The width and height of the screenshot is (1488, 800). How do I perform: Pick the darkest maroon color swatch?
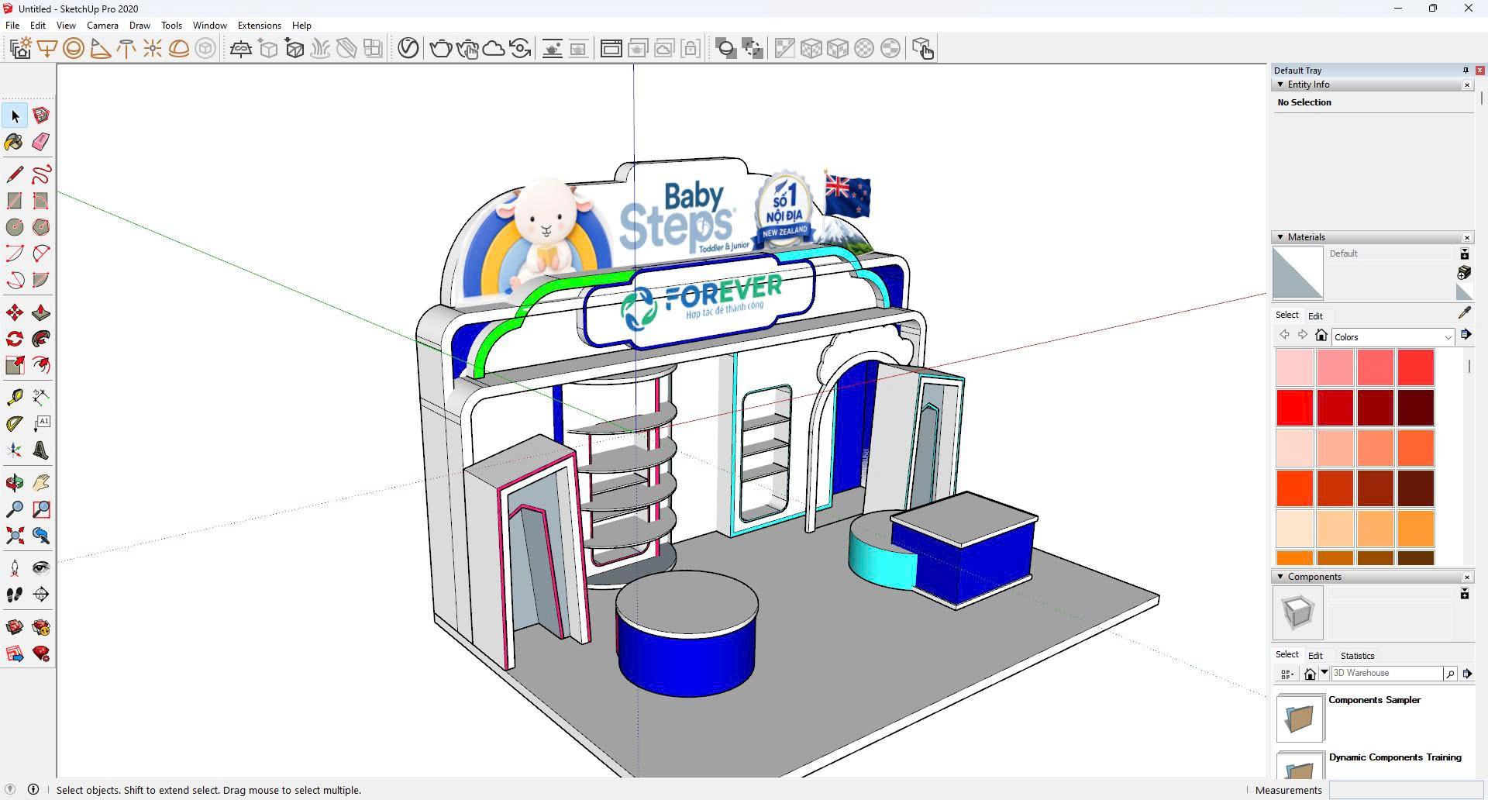(x=1416, y=408)
